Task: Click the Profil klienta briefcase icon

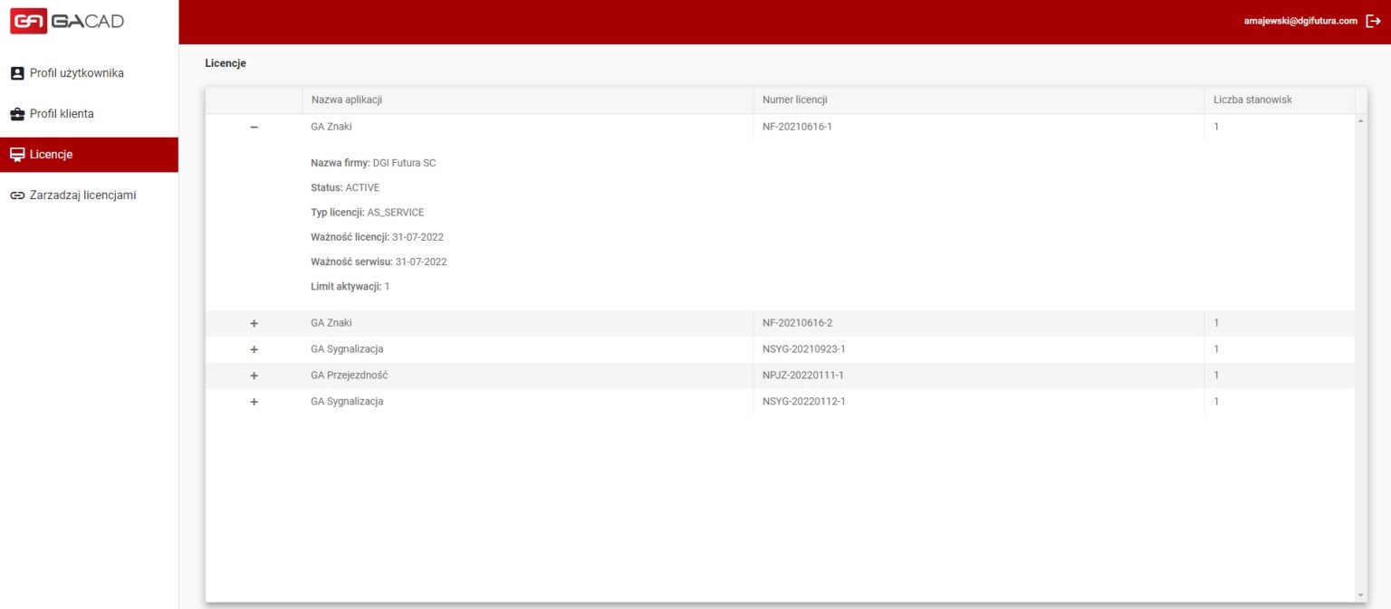Action: click(x=16, y=114)
